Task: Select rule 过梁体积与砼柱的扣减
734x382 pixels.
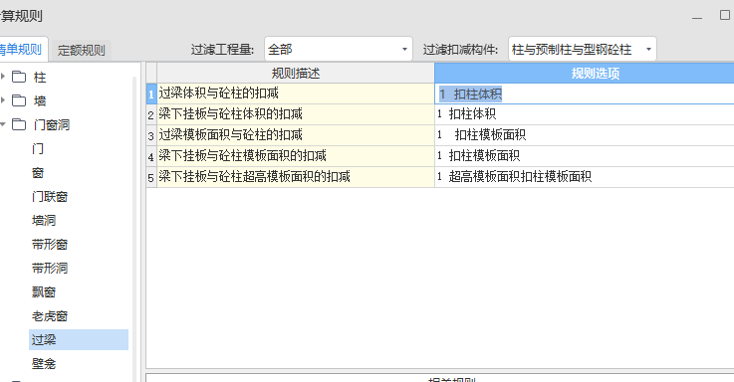Action: (296, 94)
